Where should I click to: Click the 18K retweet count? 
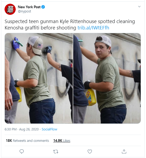point(9,141)
